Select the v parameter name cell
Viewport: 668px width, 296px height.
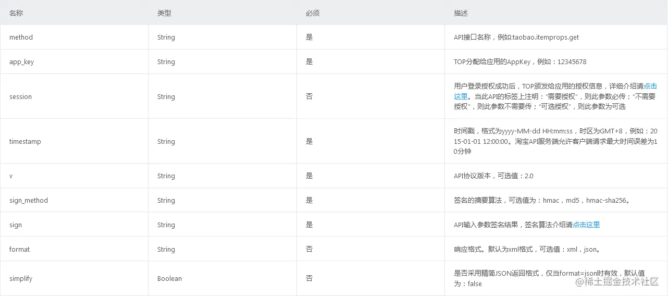11,176
